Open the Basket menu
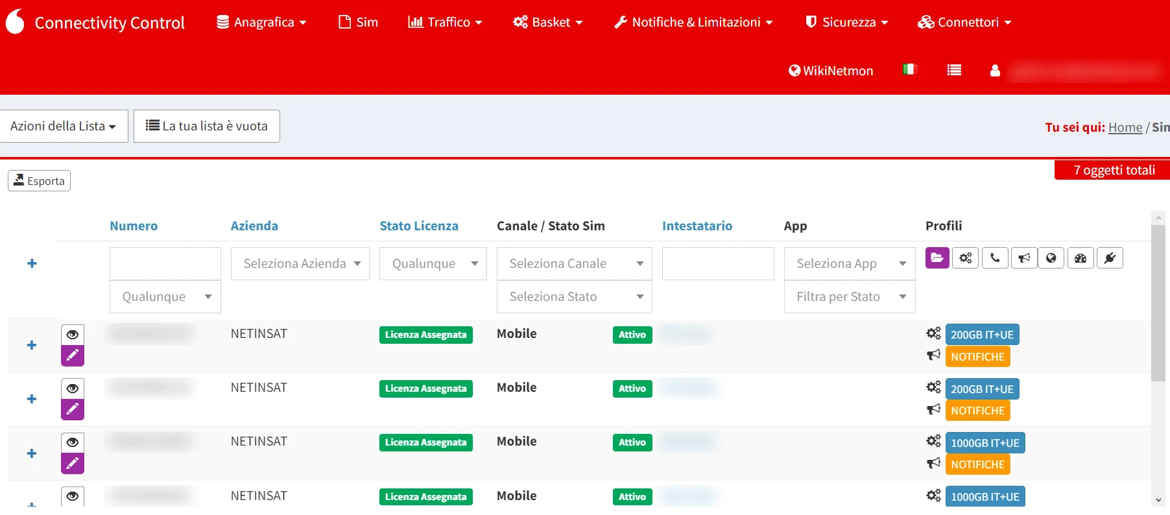This screenshot has width=1170, height=515. [548, 22]
